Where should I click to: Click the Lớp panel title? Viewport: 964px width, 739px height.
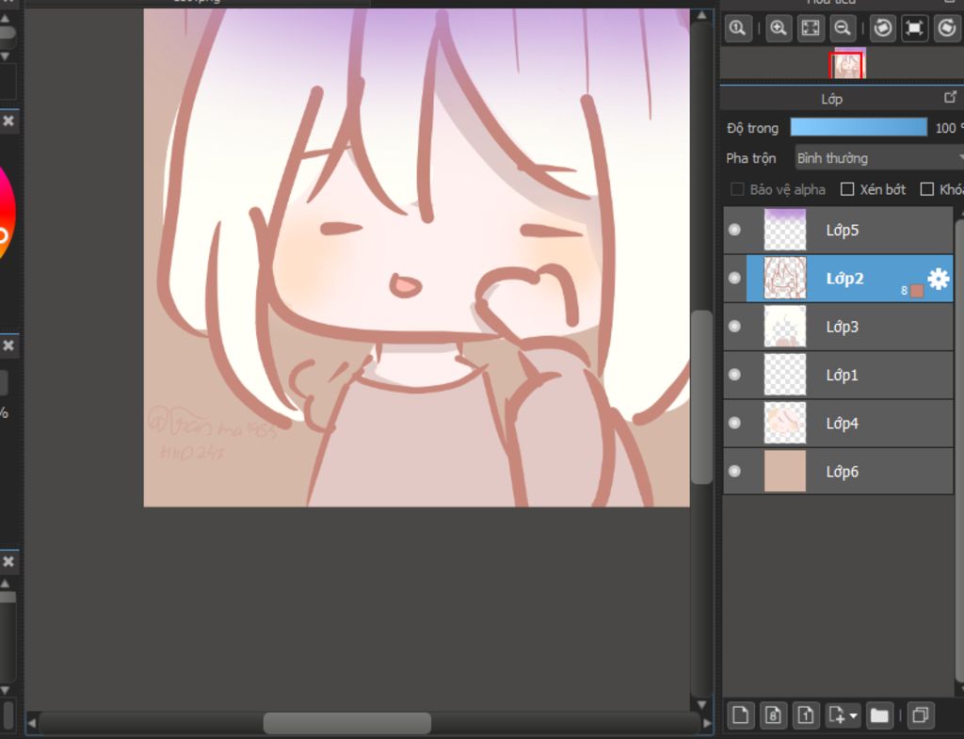(831, 98)
